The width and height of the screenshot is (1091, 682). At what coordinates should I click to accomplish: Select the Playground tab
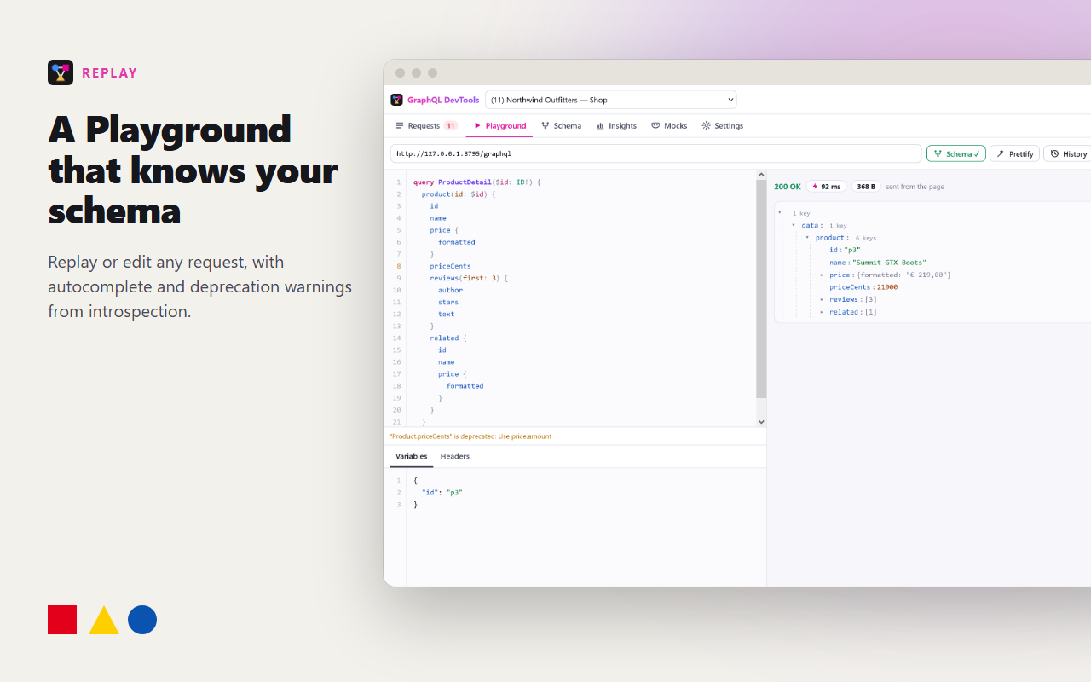pos(500,126)
